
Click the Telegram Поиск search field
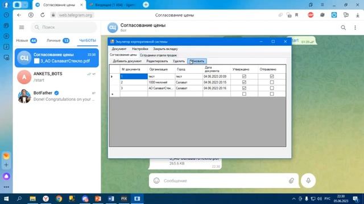click(x=64, y=27)
